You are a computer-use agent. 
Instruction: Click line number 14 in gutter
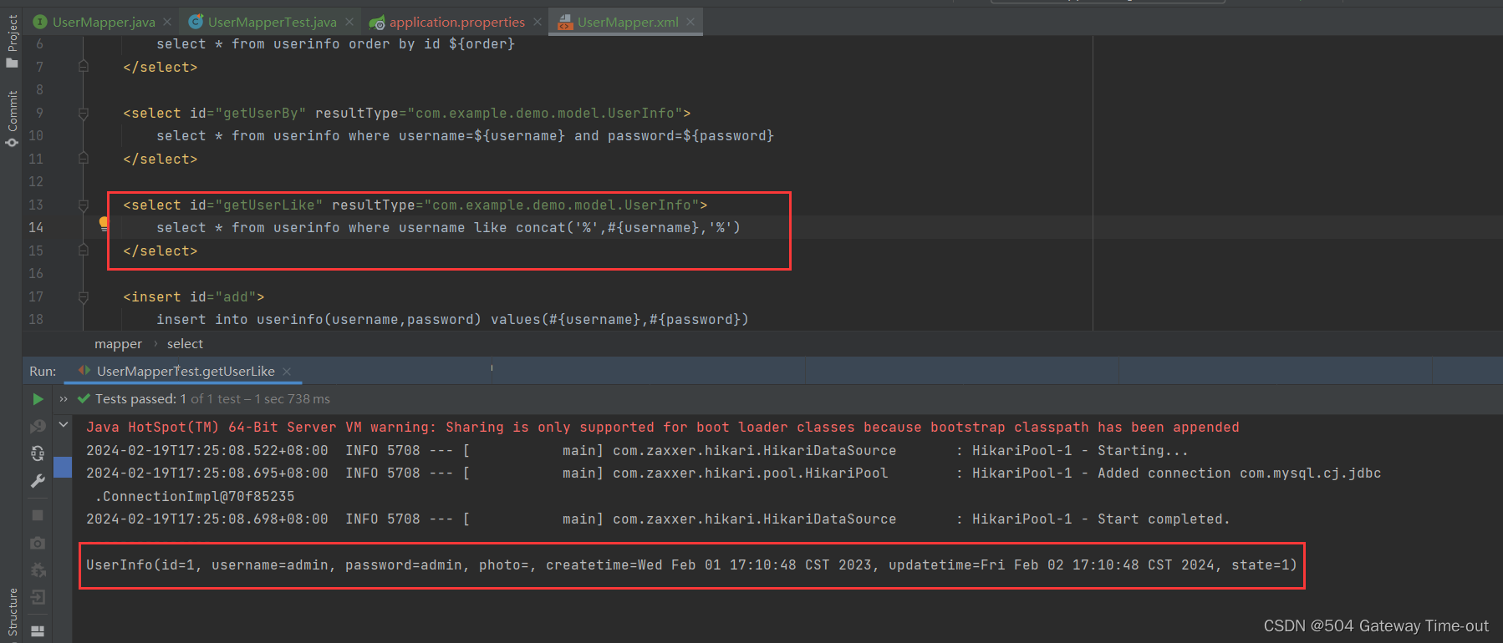[36, 227]
